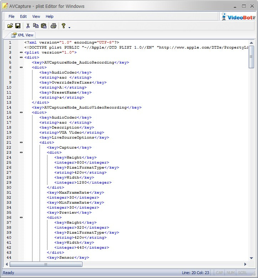Click the MaxFrameRate key text
The height and width of the screenshot is (278, 258).
tap(74, 192)
